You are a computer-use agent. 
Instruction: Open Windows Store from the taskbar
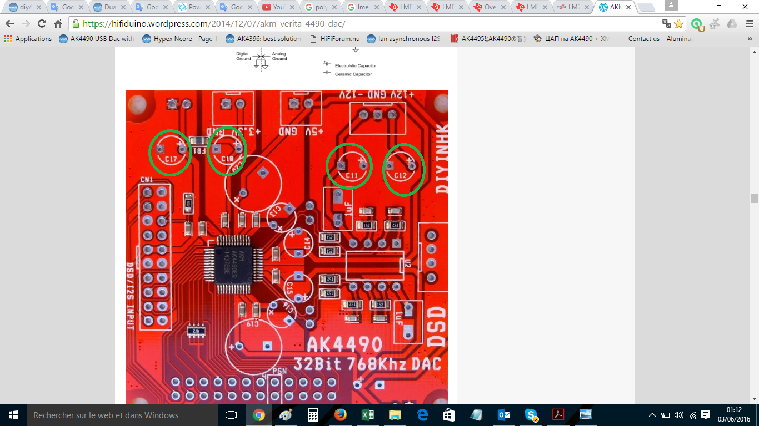tap(449, 415)
